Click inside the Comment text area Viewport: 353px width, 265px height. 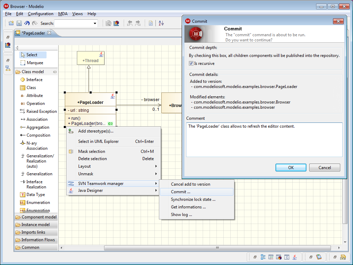(264, 140)
